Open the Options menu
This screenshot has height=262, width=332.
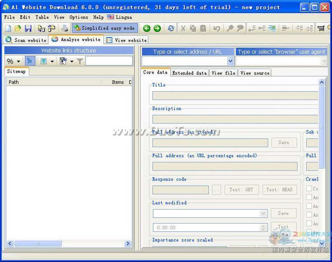point(79,17)
